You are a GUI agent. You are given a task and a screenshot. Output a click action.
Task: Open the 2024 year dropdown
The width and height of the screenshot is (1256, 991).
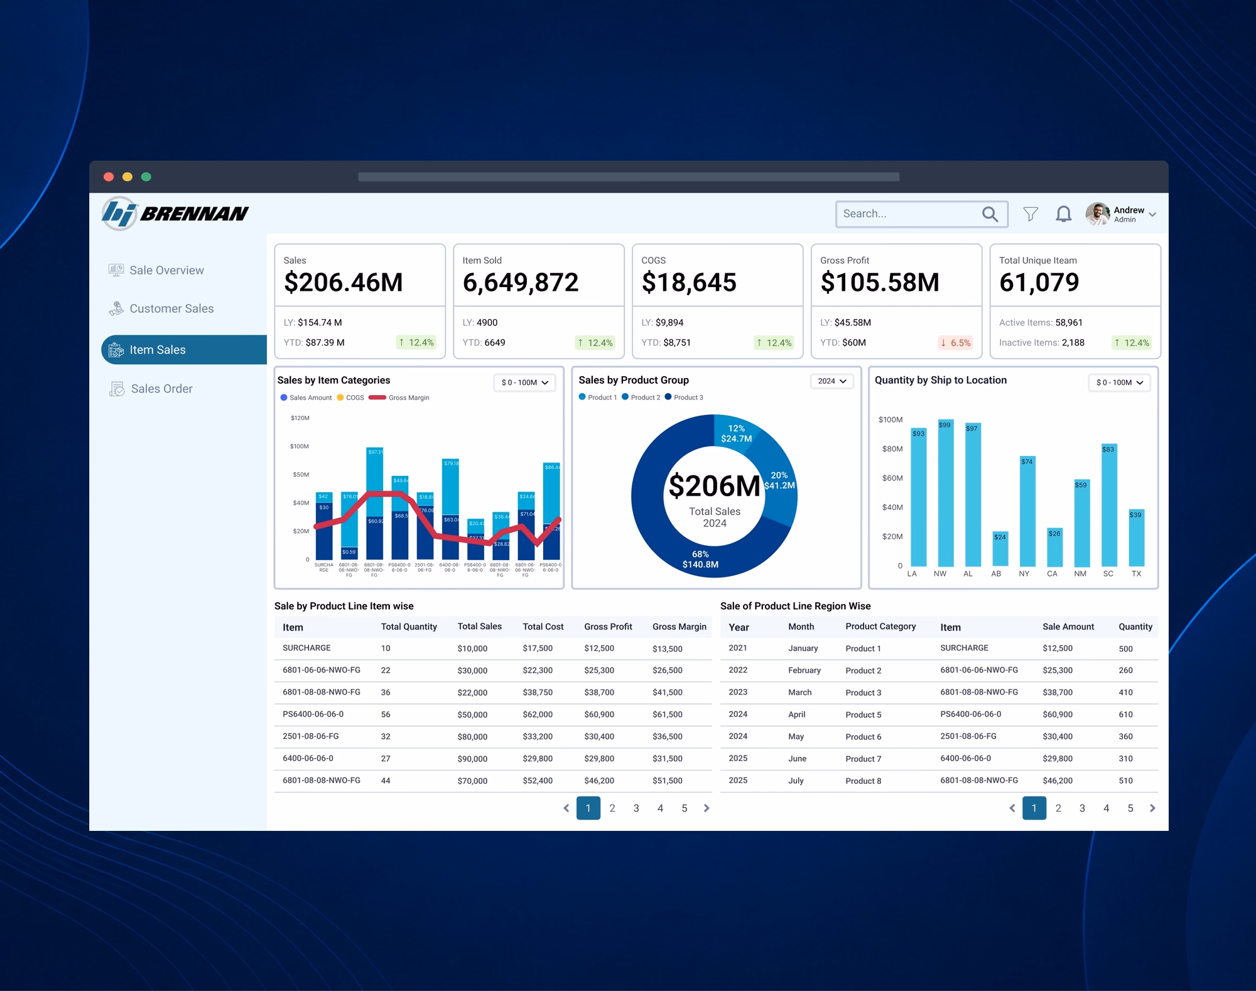coord(832,381)
